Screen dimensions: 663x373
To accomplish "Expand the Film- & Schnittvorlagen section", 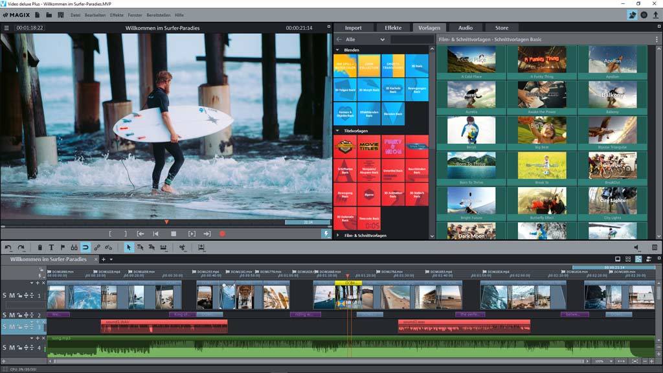I will [x=337, y=235].
